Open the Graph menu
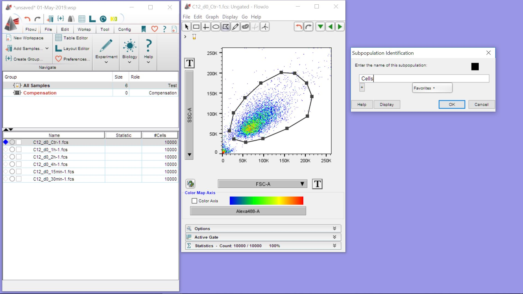523x294 pixels. [212, 17]
